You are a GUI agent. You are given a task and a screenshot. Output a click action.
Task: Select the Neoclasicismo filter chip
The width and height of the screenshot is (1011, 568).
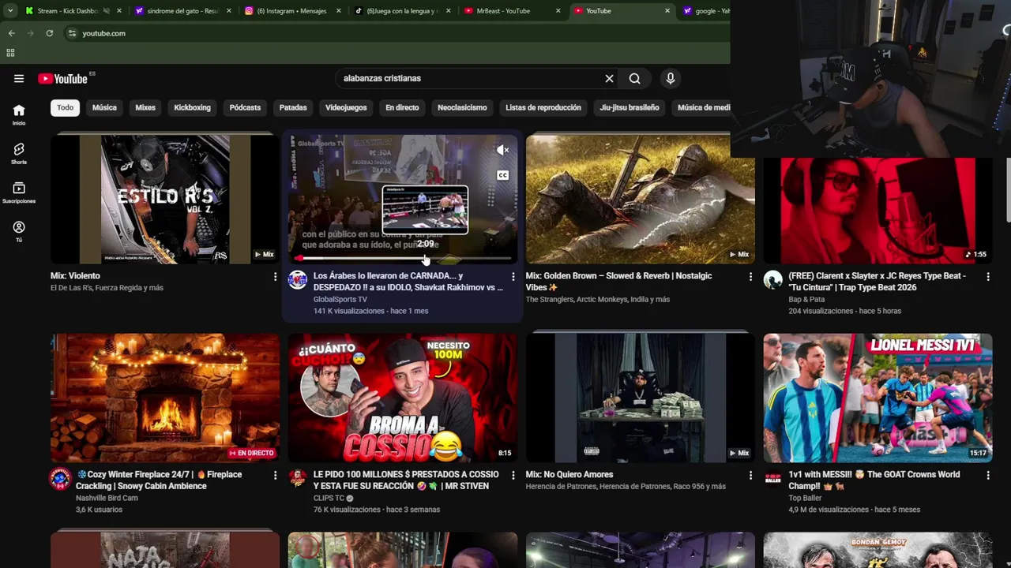pos(462,107)
